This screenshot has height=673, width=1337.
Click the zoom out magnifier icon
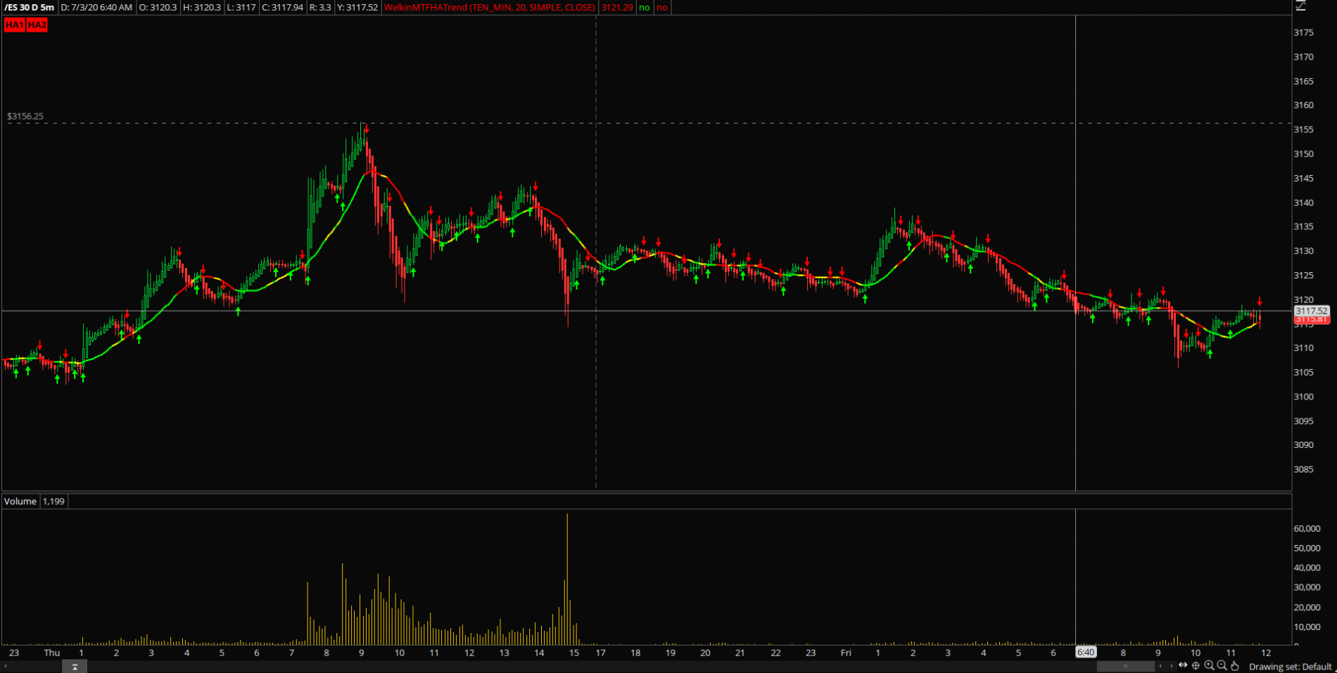[x=1222, y=665]
